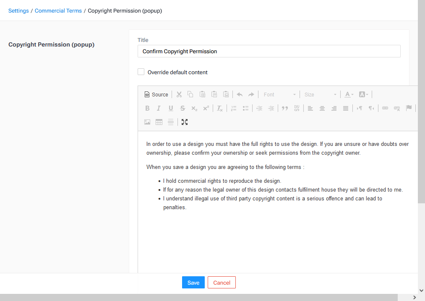Click the 'I understand illegal use' bullet text
This screenshot has width=425, height=301.
[x=272, y=203]
